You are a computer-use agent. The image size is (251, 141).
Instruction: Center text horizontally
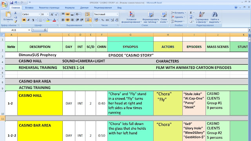(x=67, y=20)
